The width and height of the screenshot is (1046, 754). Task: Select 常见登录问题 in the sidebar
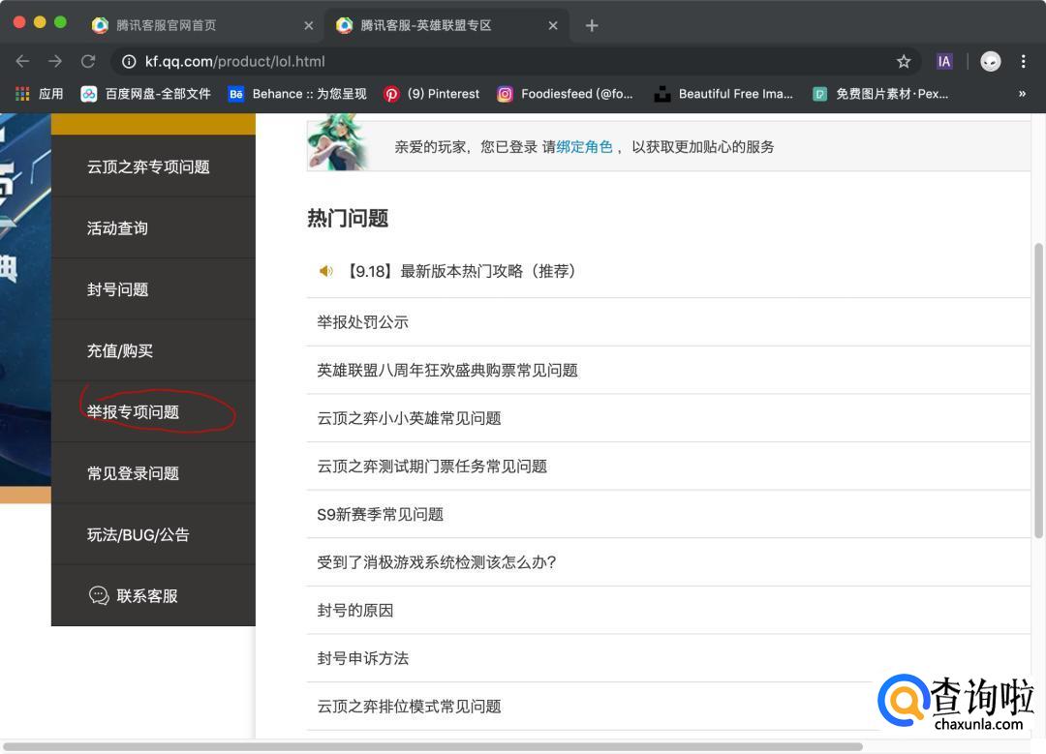[153, 473]
